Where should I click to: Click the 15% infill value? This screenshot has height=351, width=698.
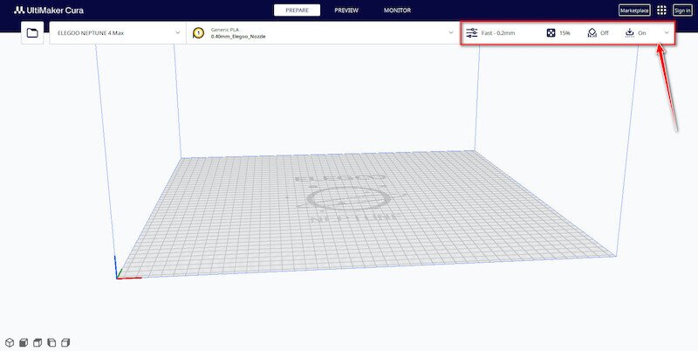565,33
